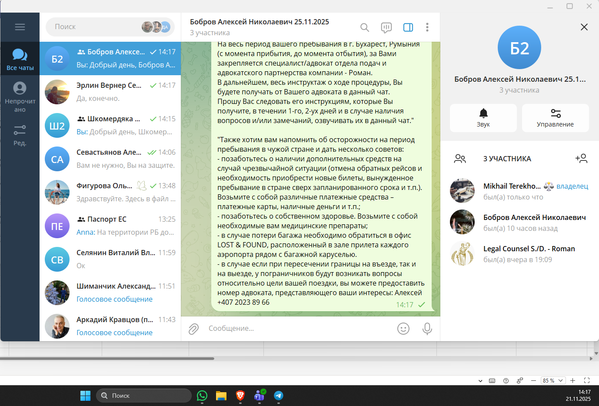Open File Explorer from the taskbar
This screenshot has height=406, width=599.
point(221,396)
